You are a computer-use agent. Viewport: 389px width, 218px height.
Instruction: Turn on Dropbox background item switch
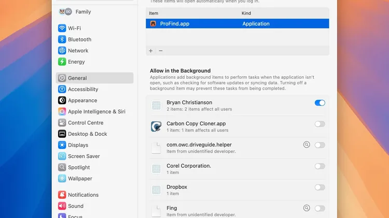[x=319, y=187]
